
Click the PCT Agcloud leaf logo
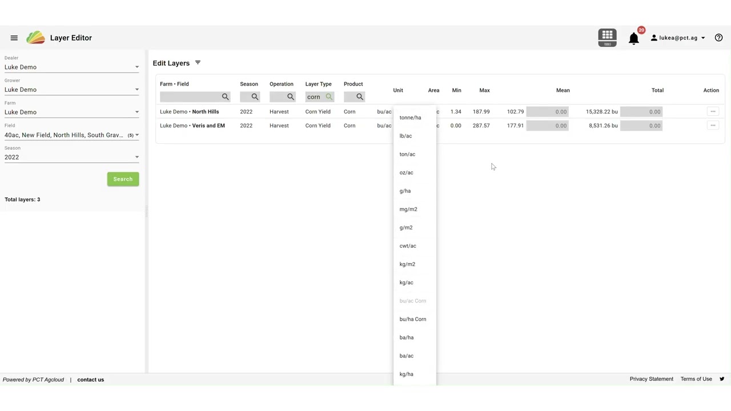pyautogui.click(x=35, y=38)
